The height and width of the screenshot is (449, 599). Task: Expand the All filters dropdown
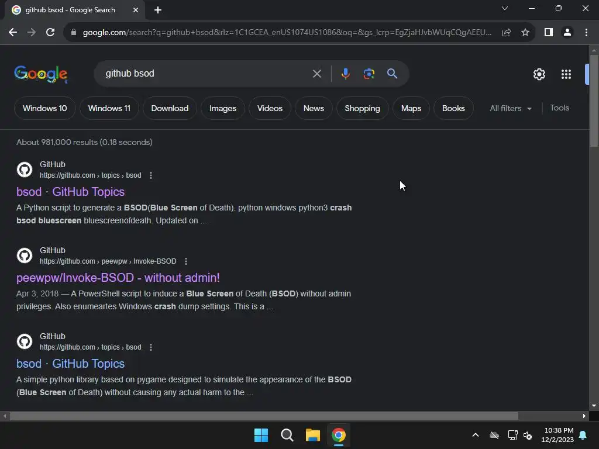(510, 108)
